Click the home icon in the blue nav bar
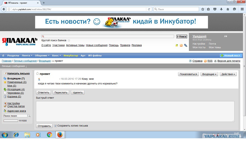The image size is (246, 144). pos(3,56)
